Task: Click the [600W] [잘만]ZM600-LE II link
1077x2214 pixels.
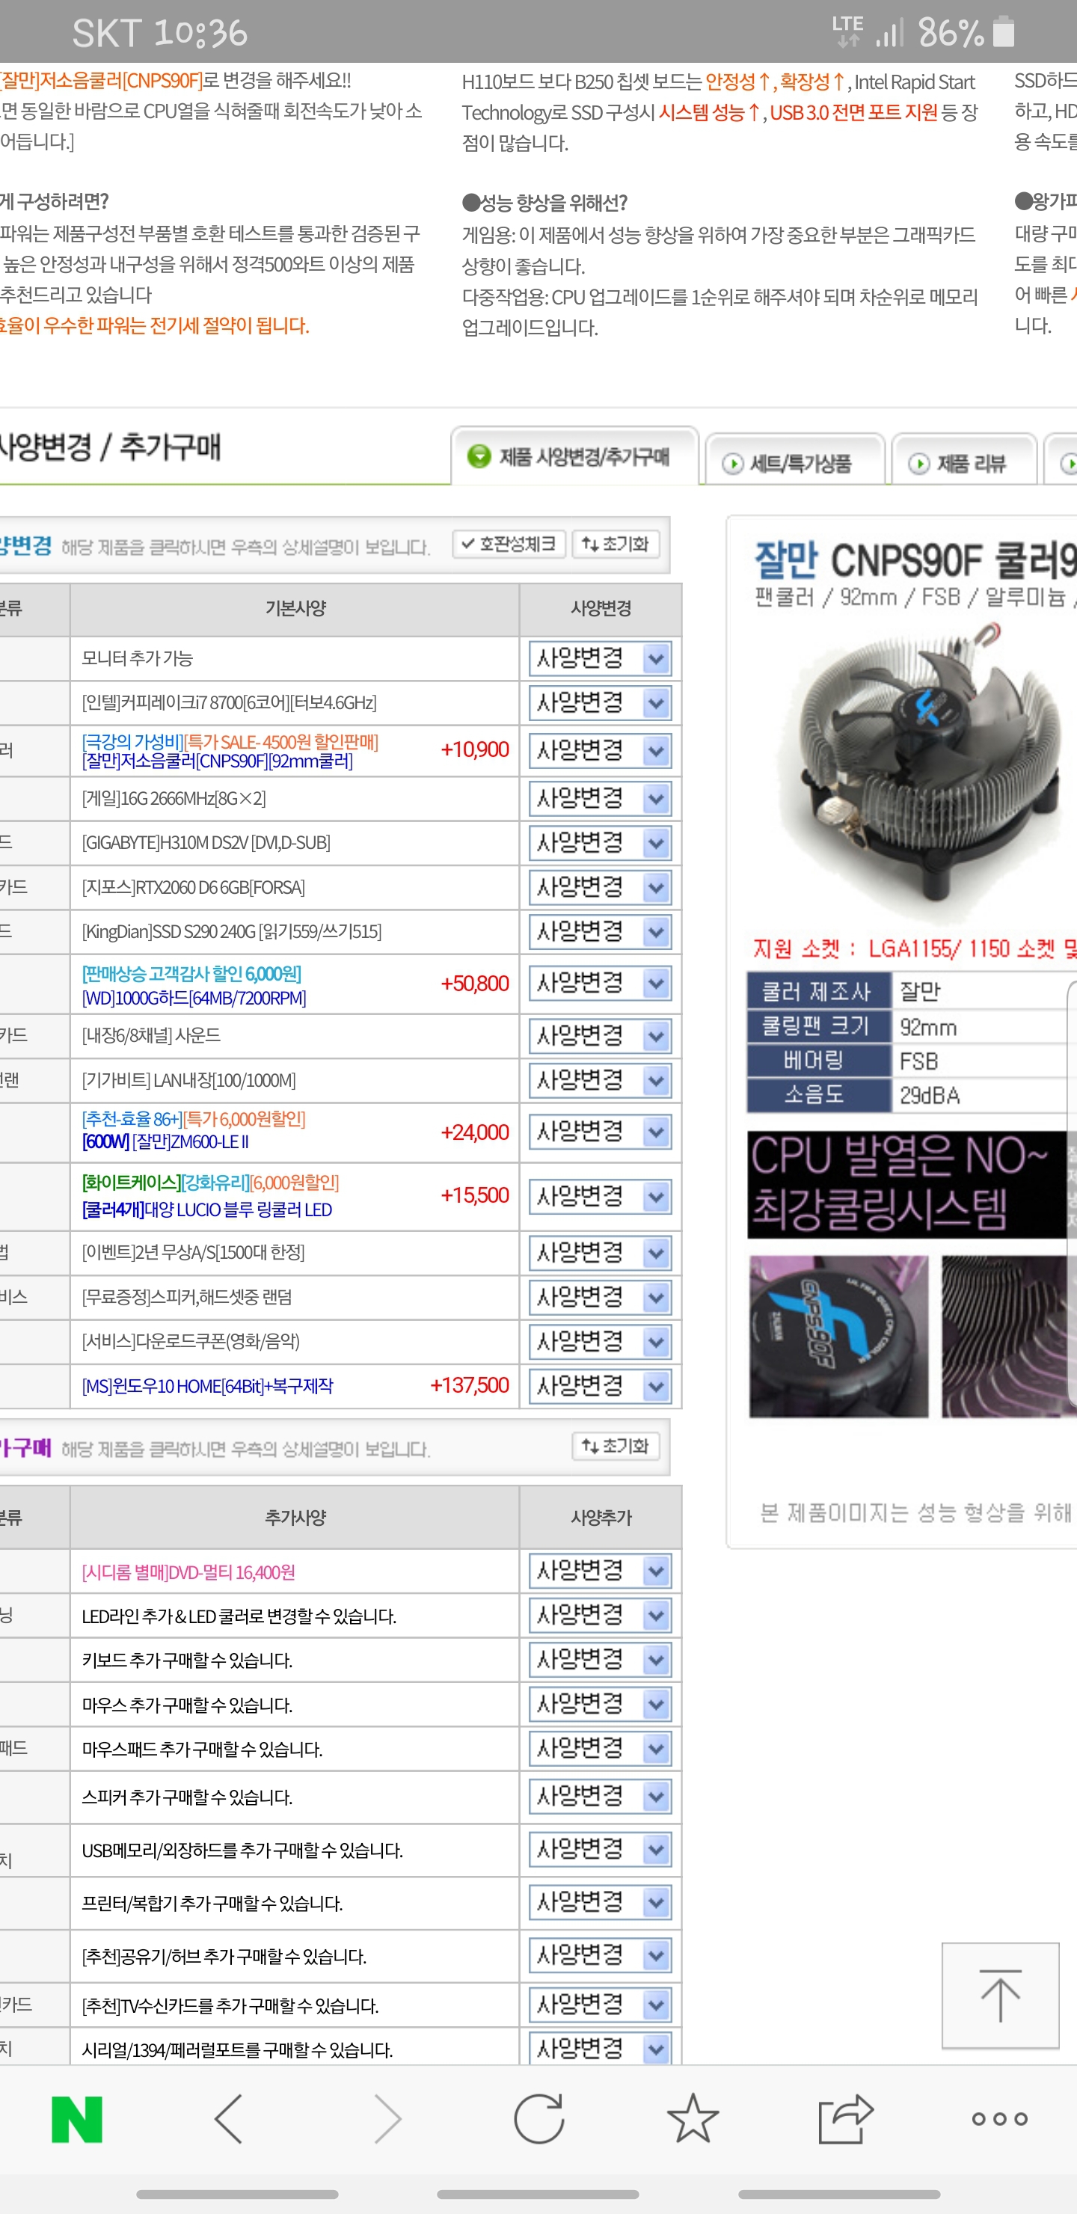Action: click(x=165, y=1142)
